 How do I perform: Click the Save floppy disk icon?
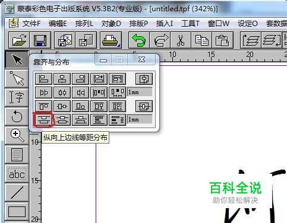[40, 40]
